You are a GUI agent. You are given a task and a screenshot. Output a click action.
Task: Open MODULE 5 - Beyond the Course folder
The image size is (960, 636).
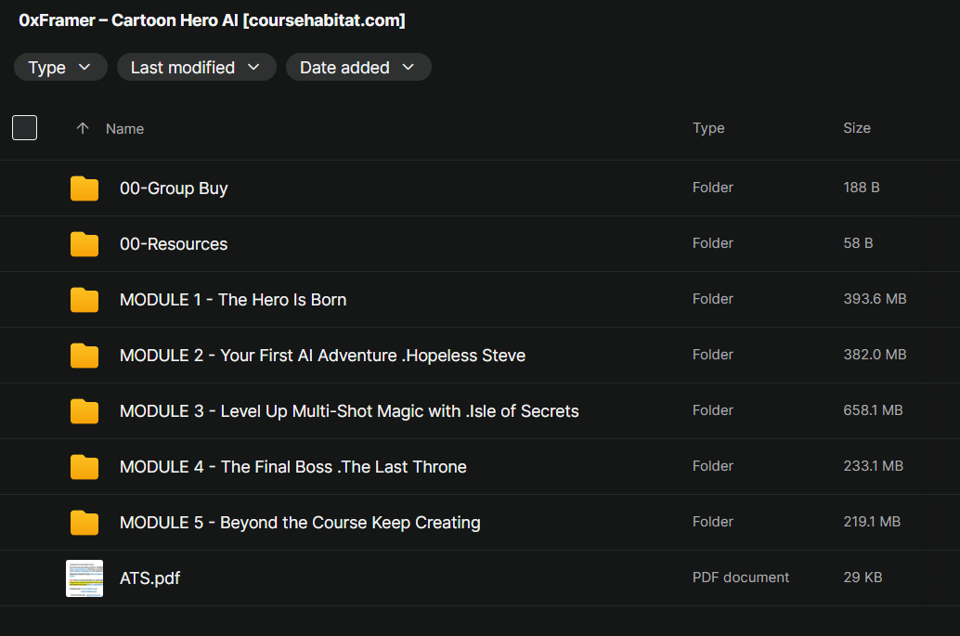[x=300, y=523]
